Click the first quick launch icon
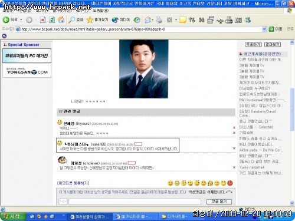 click(32, 216)
